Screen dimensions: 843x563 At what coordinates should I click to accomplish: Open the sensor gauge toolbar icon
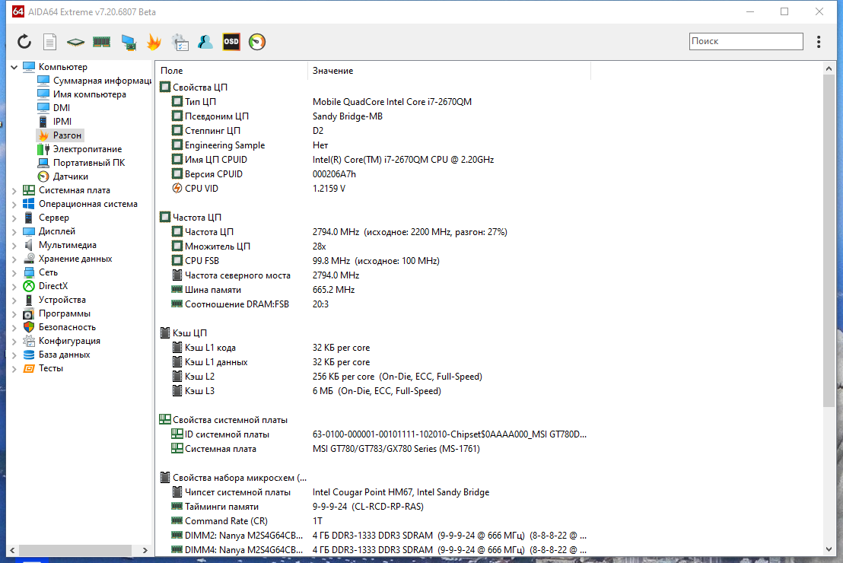click(257, 41)
